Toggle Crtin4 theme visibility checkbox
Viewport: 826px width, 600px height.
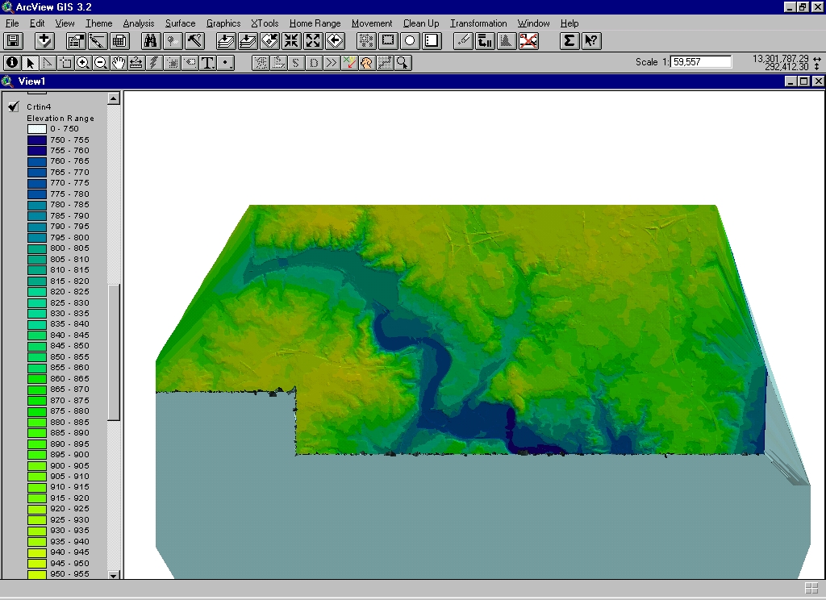tap(14, 107)
